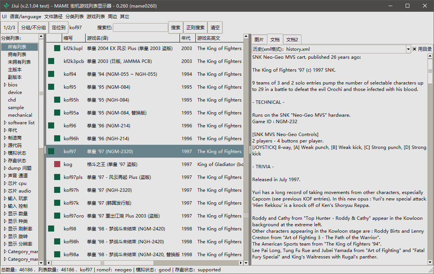
Task: Toggle the 用目录 checkbox
Action: [414, 49]
